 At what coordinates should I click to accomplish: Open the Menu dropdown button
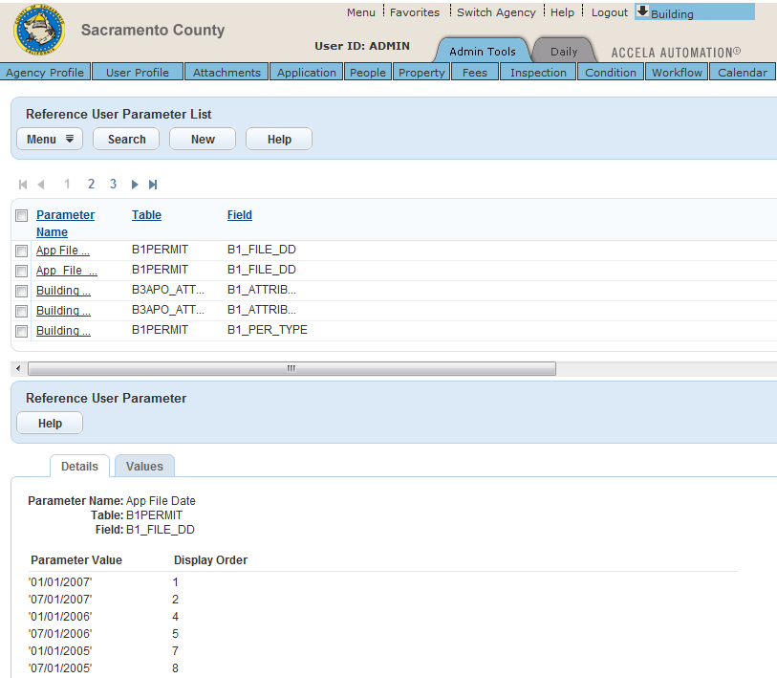[50, 140]
